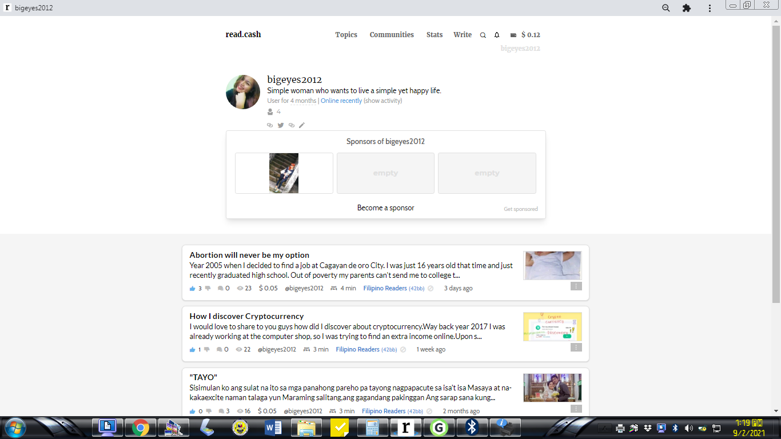Like the "TAYO" article
The image size is (781, 439).
coord(193,412)
